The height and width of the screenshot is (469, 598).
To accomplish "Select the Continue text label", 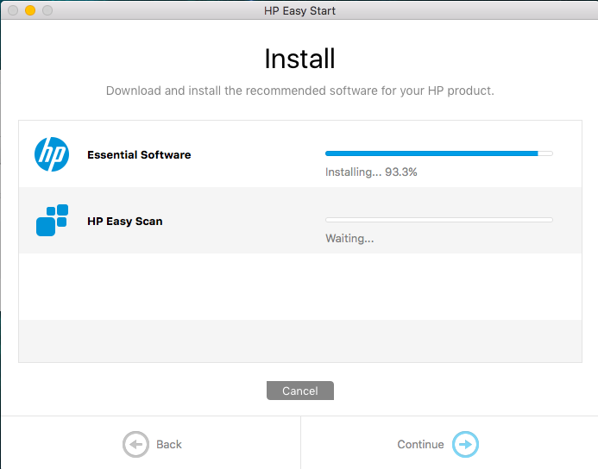I will [x=420, y=444].
